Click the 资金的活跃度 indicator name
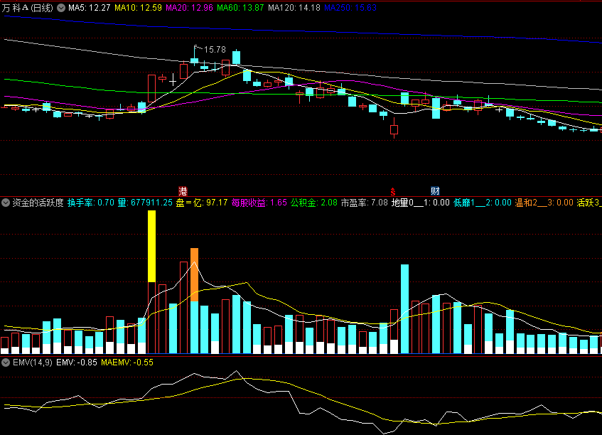Viewport: 602px width, 435px height. (x=38, y=203)
